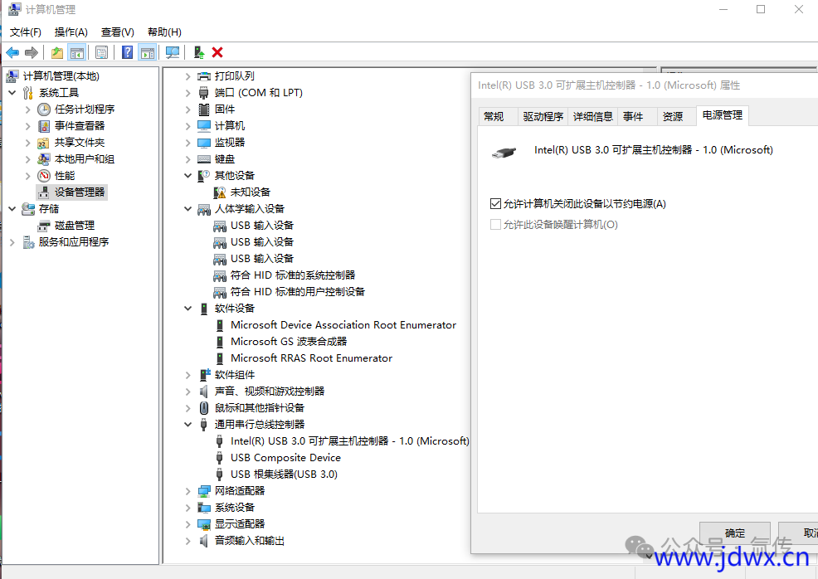Click the disabled 允许此设备唤醒计算机 checkbox
The height and width of the screenshot is (579, 818).
(x=495, y=224)
